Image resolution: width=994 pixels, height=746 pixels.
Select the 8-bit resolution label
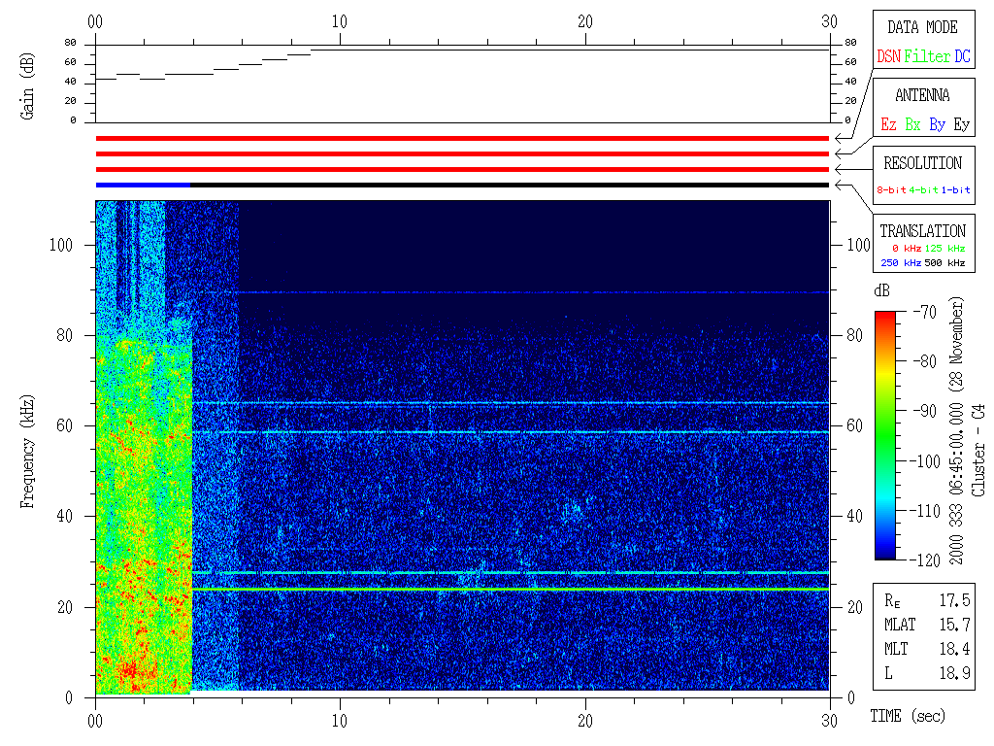(x=891, y=190)
